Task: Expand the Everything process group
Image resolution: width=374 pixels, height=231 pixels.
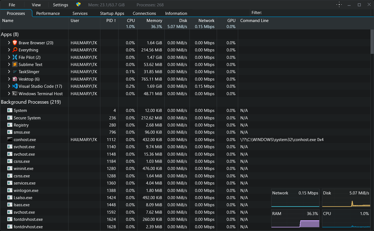Action: click(9, 50)
